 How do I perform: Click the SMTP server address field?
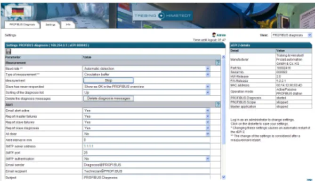tap(147, 146)
